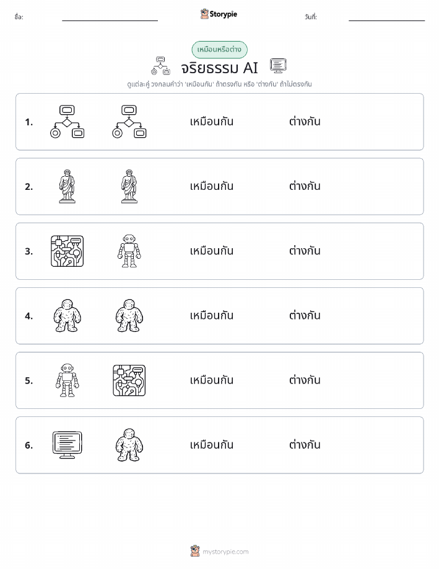Choose เหมือนกัน for question 1

pyautogui.click(x=212, y=122)
